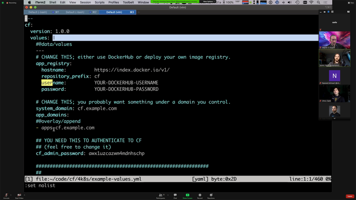
Task: Start recording with the Record button
Action: click(200, 196)
